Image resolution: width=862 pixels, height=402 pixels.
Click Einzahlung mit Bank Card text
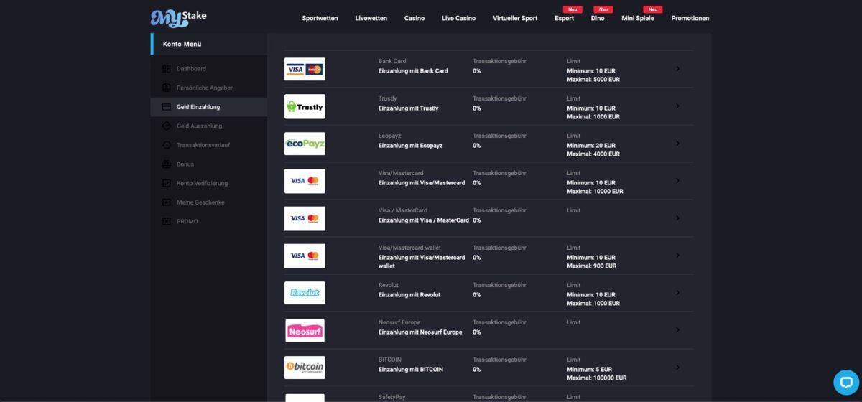tap(413, 71)
